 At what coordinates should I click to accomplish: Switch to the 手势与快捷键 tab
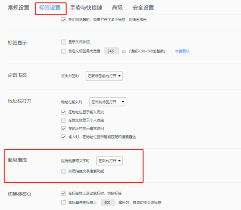[86, 8]
